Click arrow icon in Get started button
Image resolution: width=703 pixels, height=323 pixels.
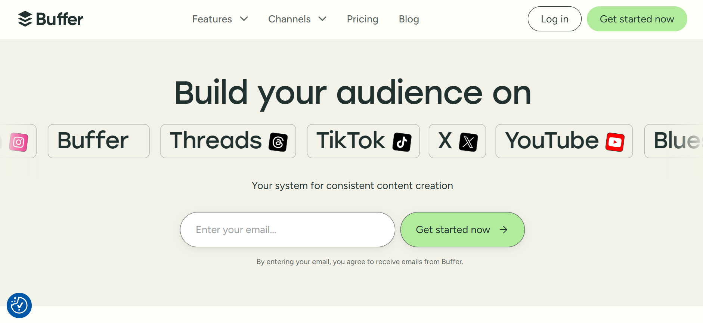pyautogui.click(x=504, y=230)
